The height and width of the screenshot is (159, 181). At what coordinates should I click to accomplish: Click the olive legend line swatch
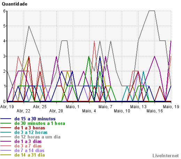[x=6, y=155]
